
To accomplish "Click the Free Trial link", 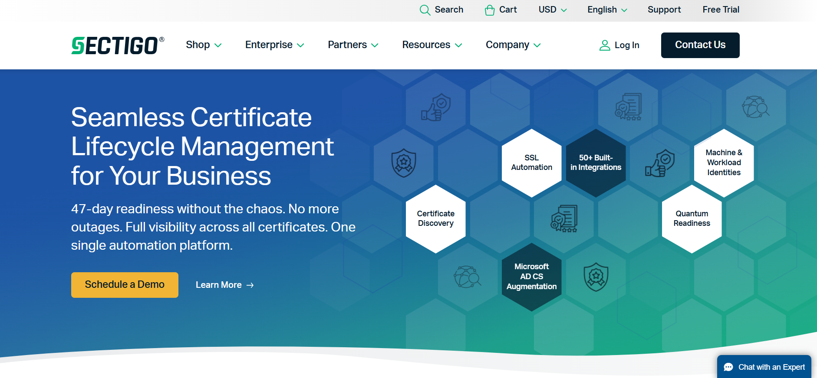I will point(721,10).
